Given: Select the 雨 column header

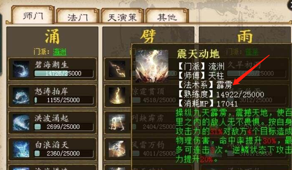Looking at the screenshot, I should [245, 36].
